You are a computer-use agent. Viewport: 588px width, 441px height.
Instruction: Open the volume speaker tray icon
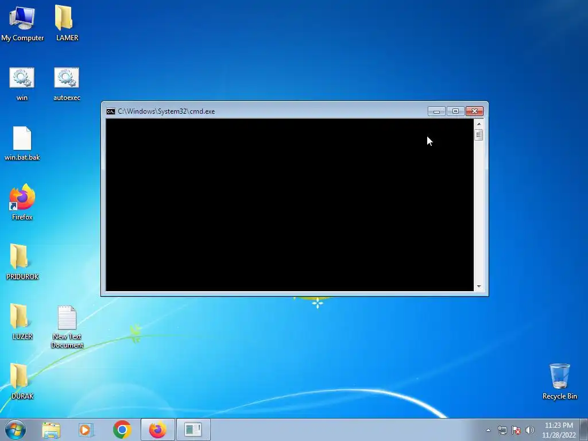(530, 430)
